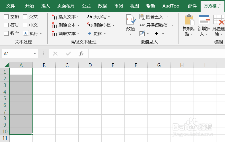Click inside the formula bar input
Screen dimensions: 225x142
(157, 54)
